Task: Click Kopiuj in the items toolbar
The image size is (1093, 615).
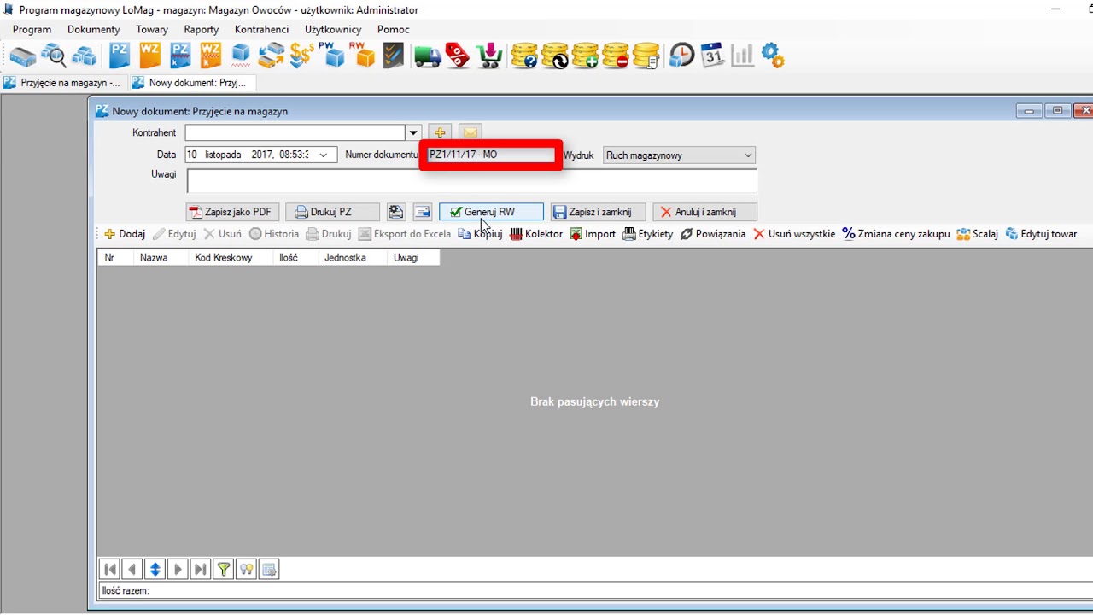Action: point(481,234)
